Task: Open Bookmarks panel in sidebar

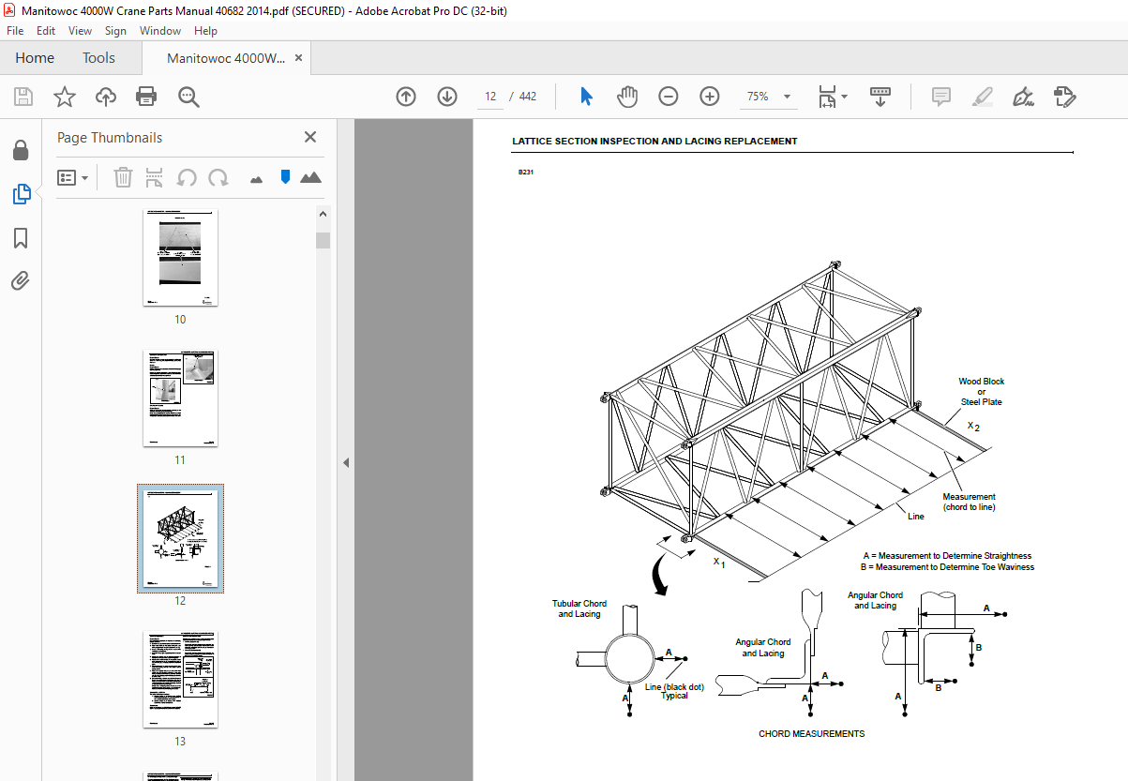Action: click(21, 238)
